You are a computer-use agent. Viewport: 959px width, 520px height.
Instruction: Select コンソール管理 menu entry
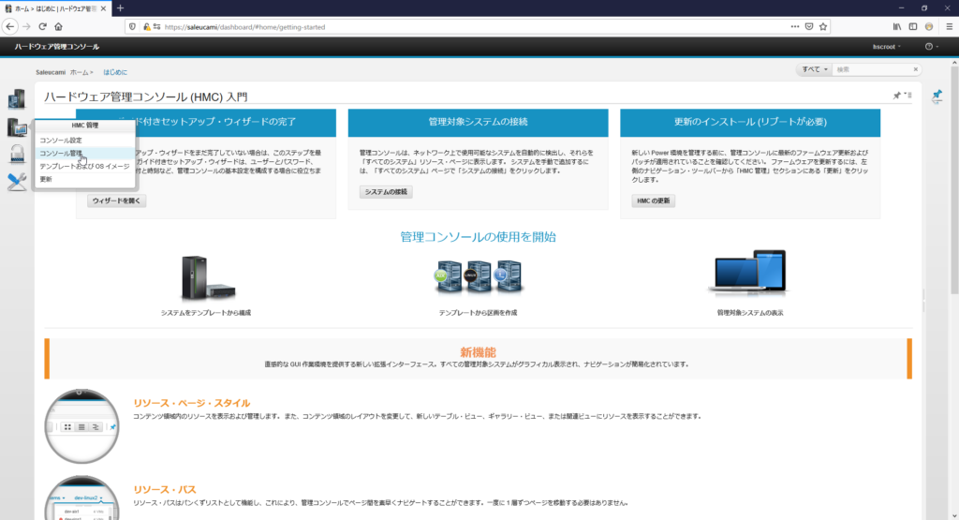61,153
